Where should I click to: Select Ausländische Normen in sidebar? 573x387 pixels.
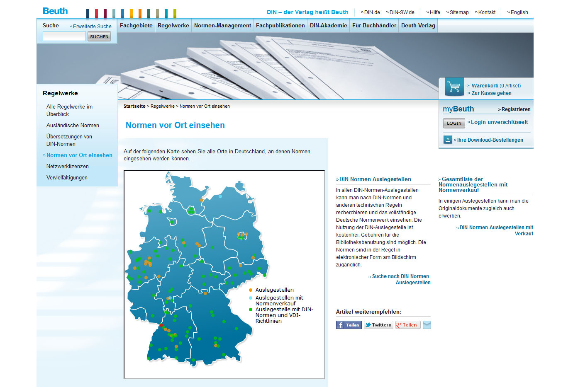[x=73, y=125]
